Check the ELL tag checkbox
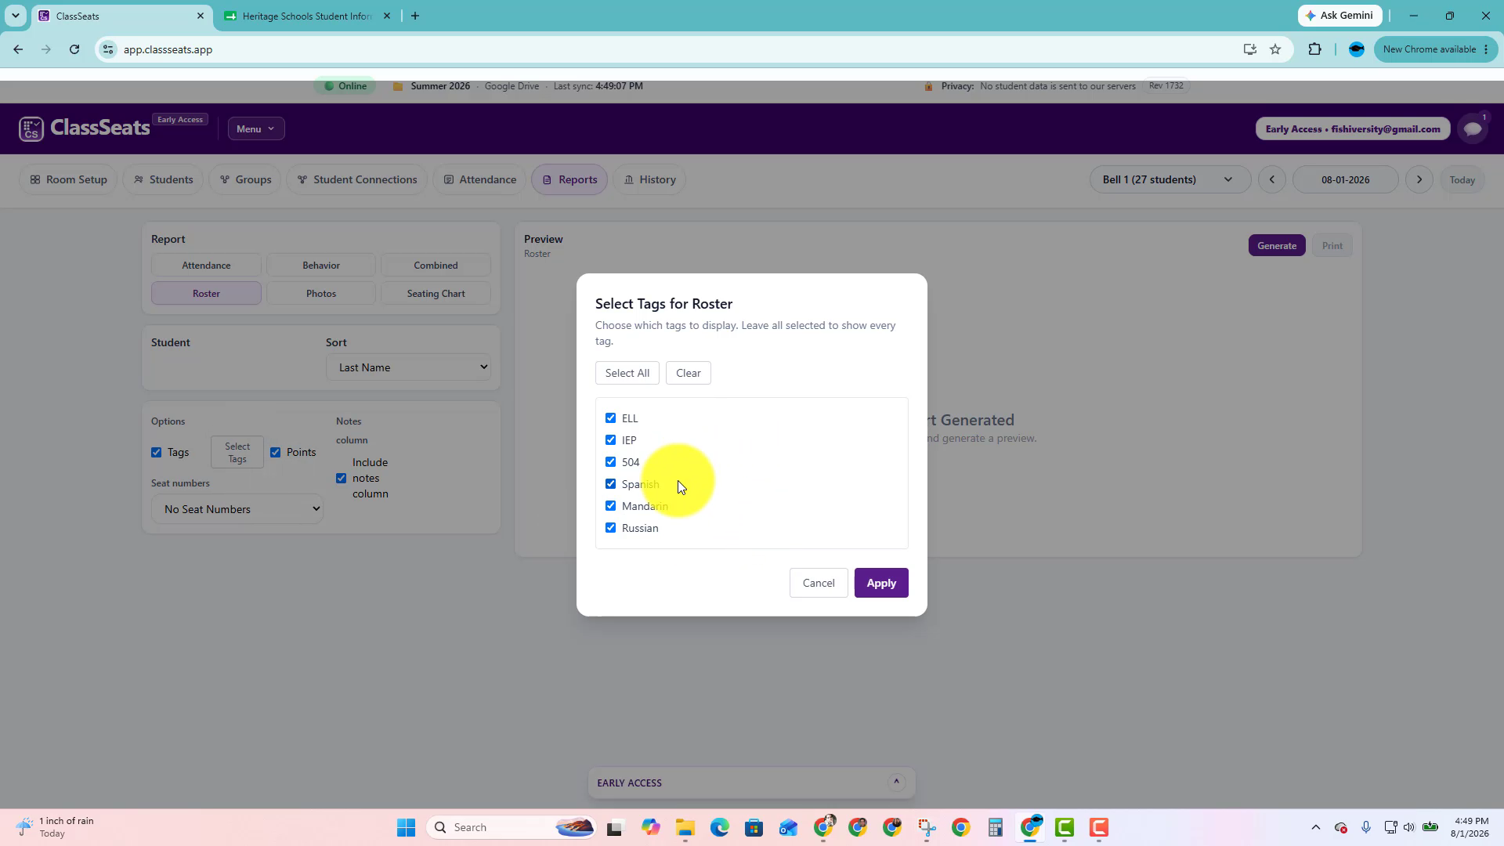This screenshot has width=1504, height=846. [611, 418]
